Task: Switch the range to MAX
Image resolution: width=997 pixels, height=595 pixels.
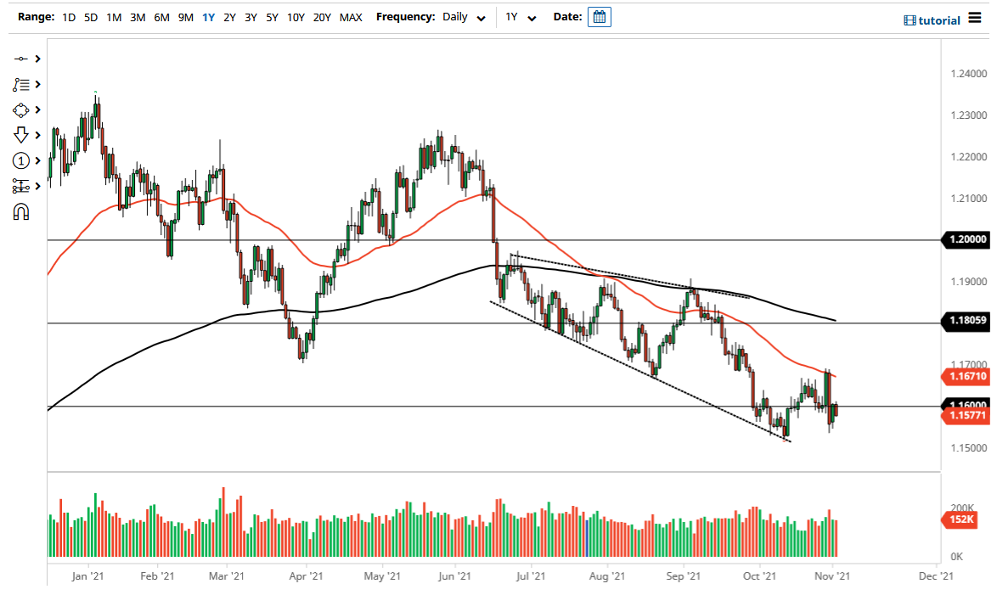Action: click(x=351, y=17)
